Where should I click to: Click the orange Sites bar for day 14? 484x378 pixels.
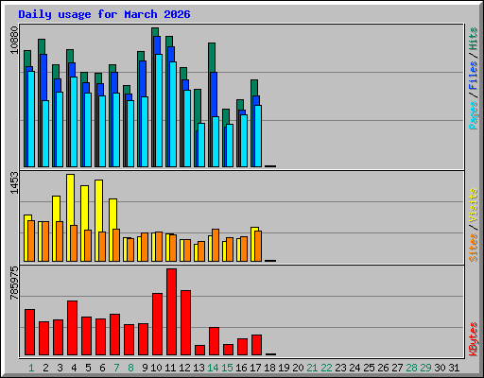[216, 245]
